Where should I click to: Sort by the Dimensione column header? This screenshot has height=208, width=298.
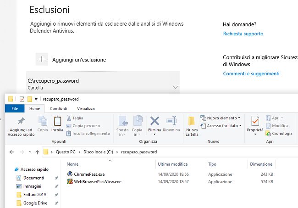[x=261, y=164]
